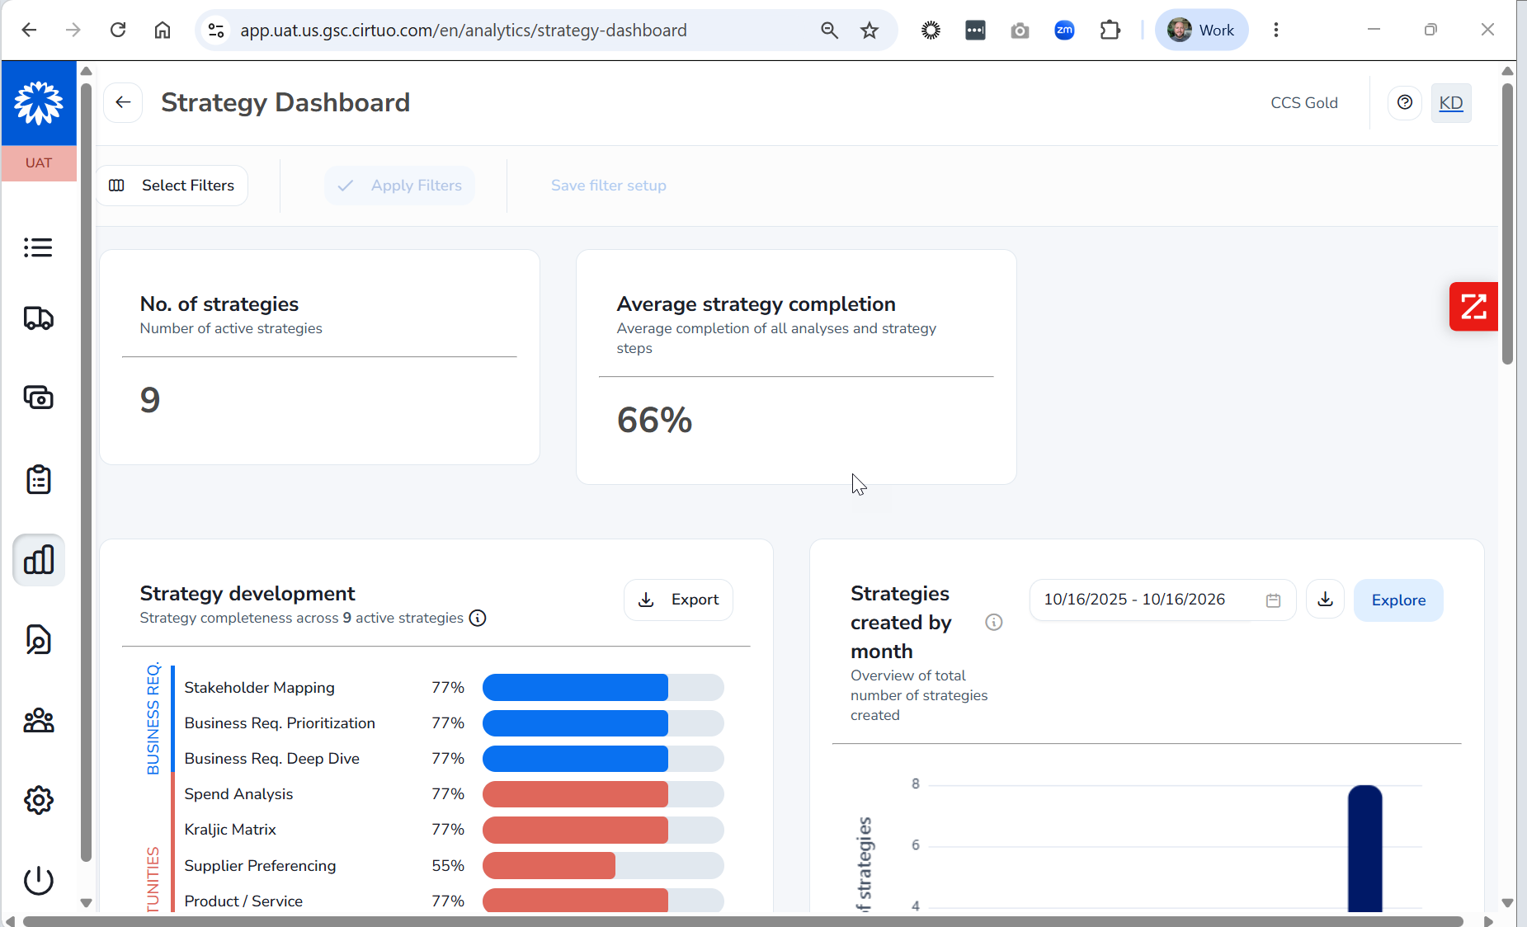
Task: Open the document search icon in the sidebar
Action: [x=38, y=640]
